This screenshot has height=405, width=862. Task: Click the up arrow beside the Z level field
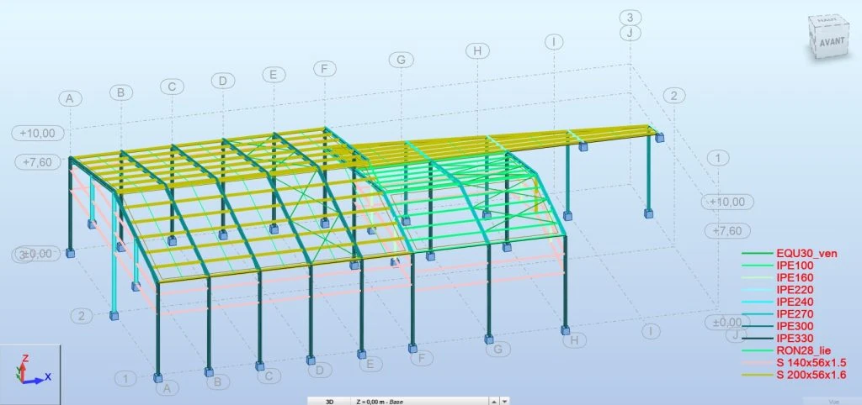(x=494, y=401)
